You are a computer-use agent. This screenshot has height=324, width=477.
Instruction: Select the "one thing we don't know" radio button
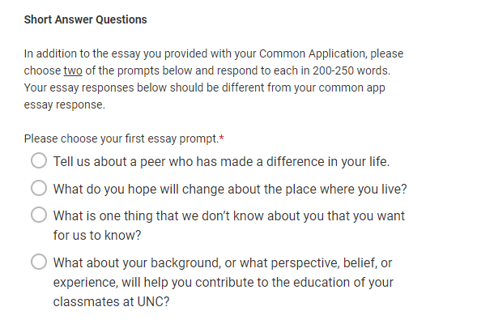[39, 215]
